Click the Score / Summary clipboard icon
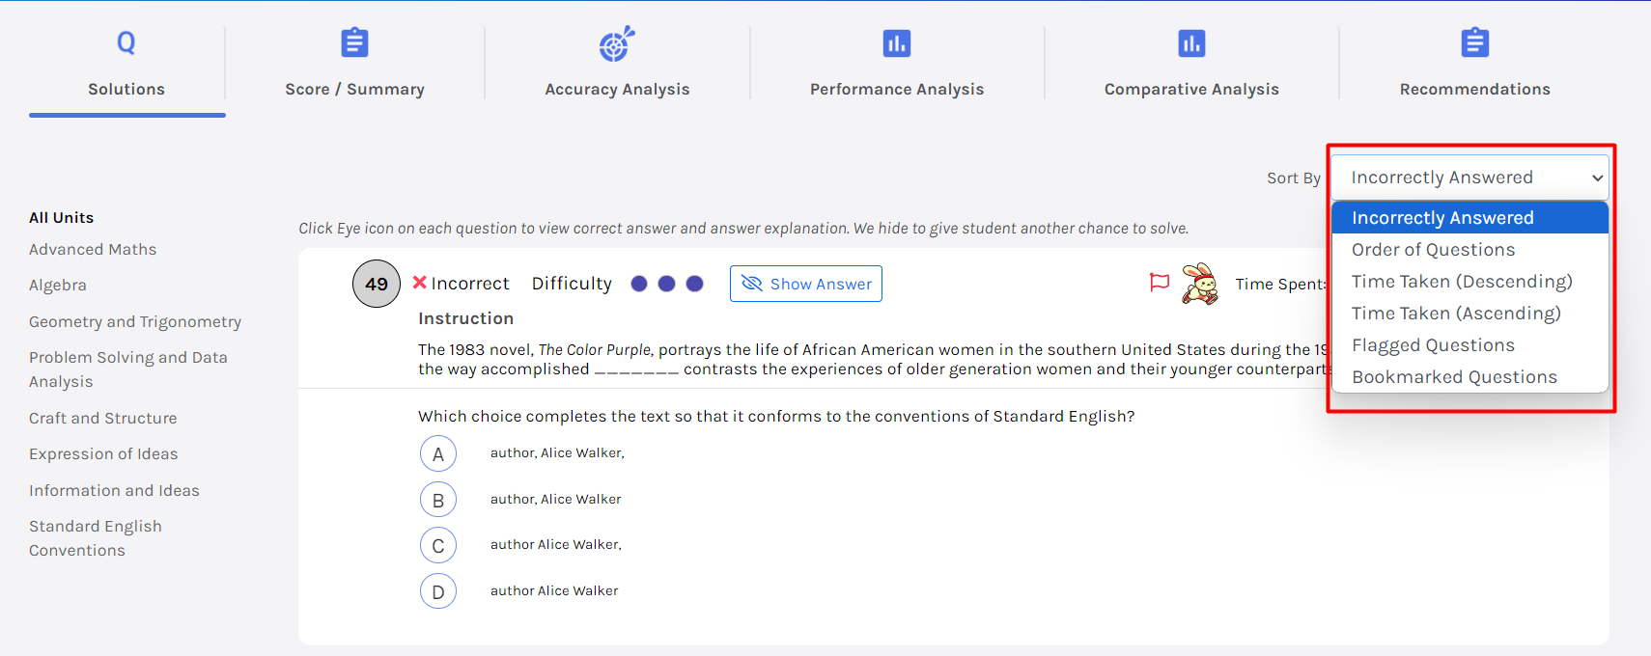The image size is (1651, 656). coord(354,42)
